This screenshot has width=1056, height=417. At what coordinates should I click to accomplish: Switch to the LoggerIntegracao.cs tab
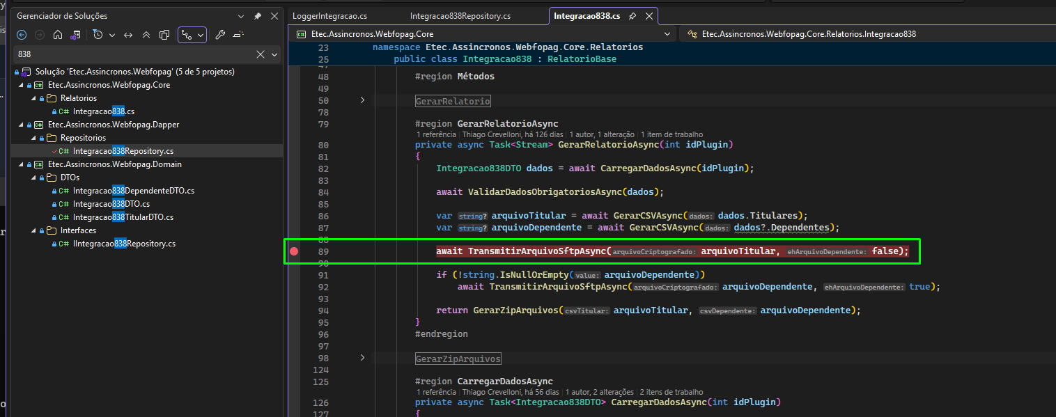click(x=329, y=15)
